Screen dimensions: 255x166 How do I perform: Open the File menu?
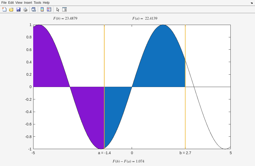4,3
